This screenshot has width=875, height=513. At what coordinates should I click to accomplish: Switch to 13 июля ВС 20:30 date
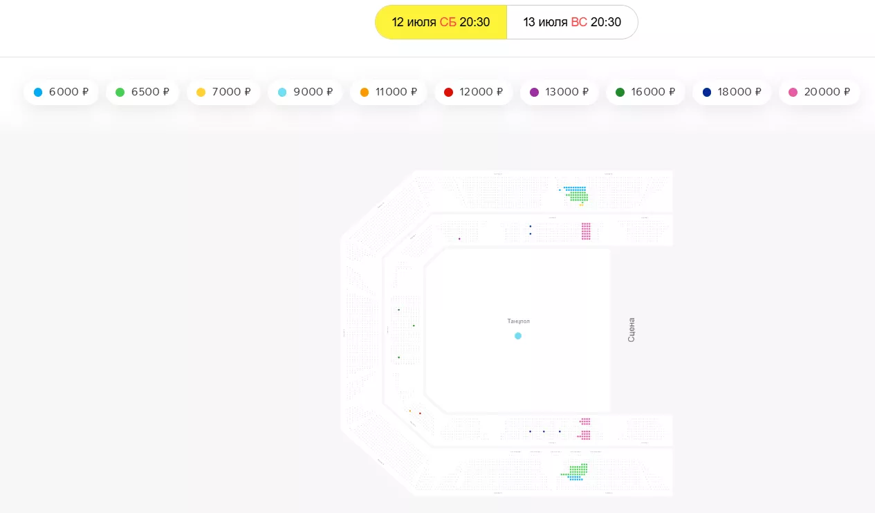click(x=572, y=22)
